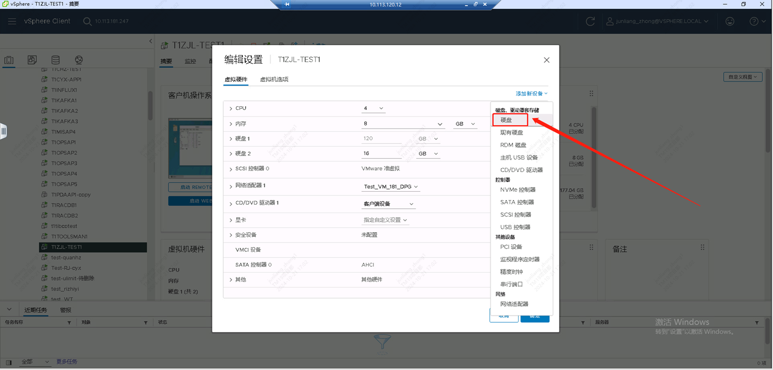
Task: Expand the CPU hardware row
Action: tap(231, 109)
